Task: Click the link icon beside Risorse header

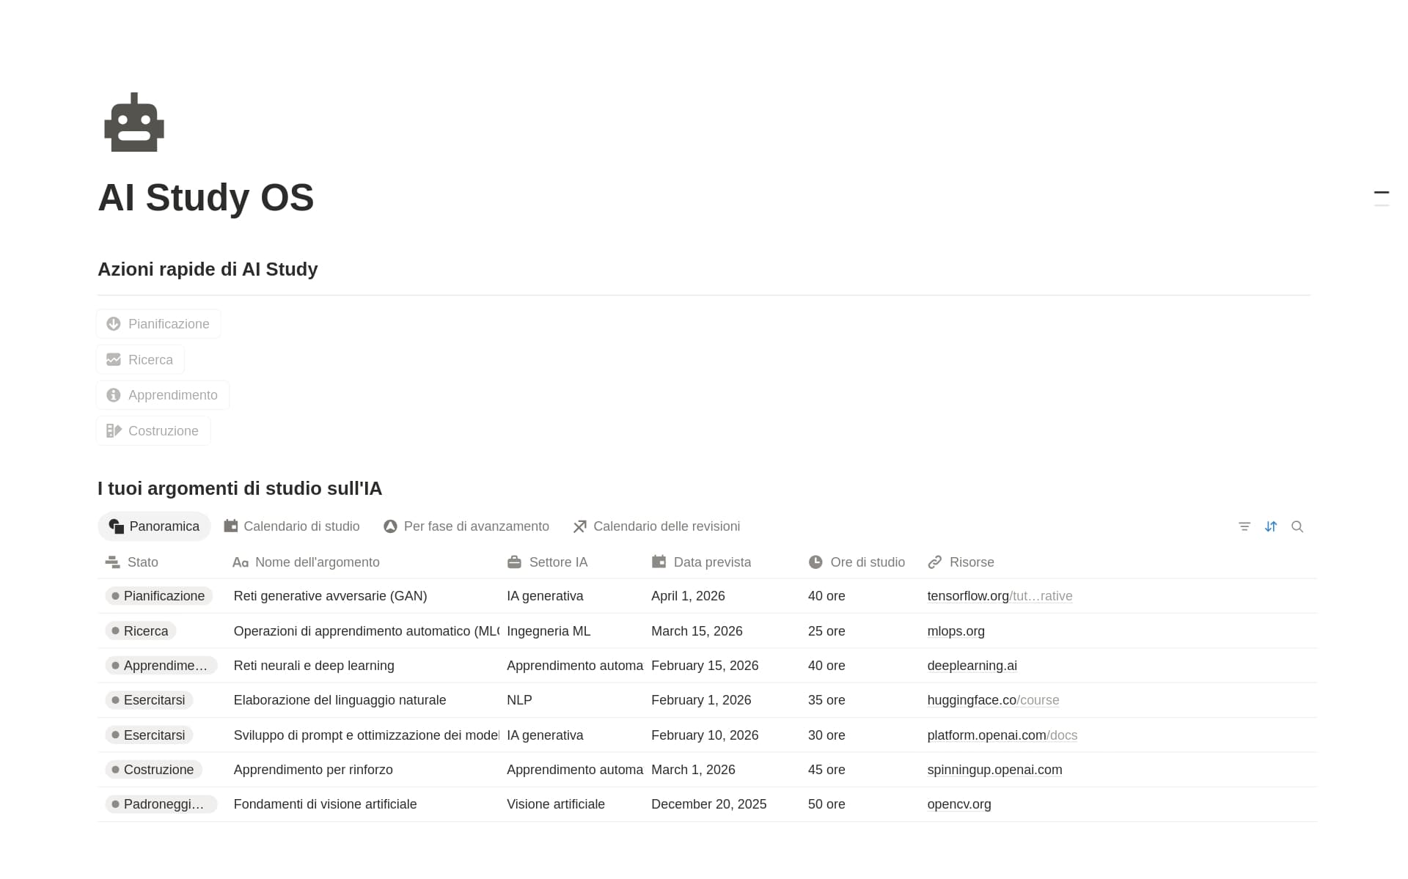Action: click(934, 562)
